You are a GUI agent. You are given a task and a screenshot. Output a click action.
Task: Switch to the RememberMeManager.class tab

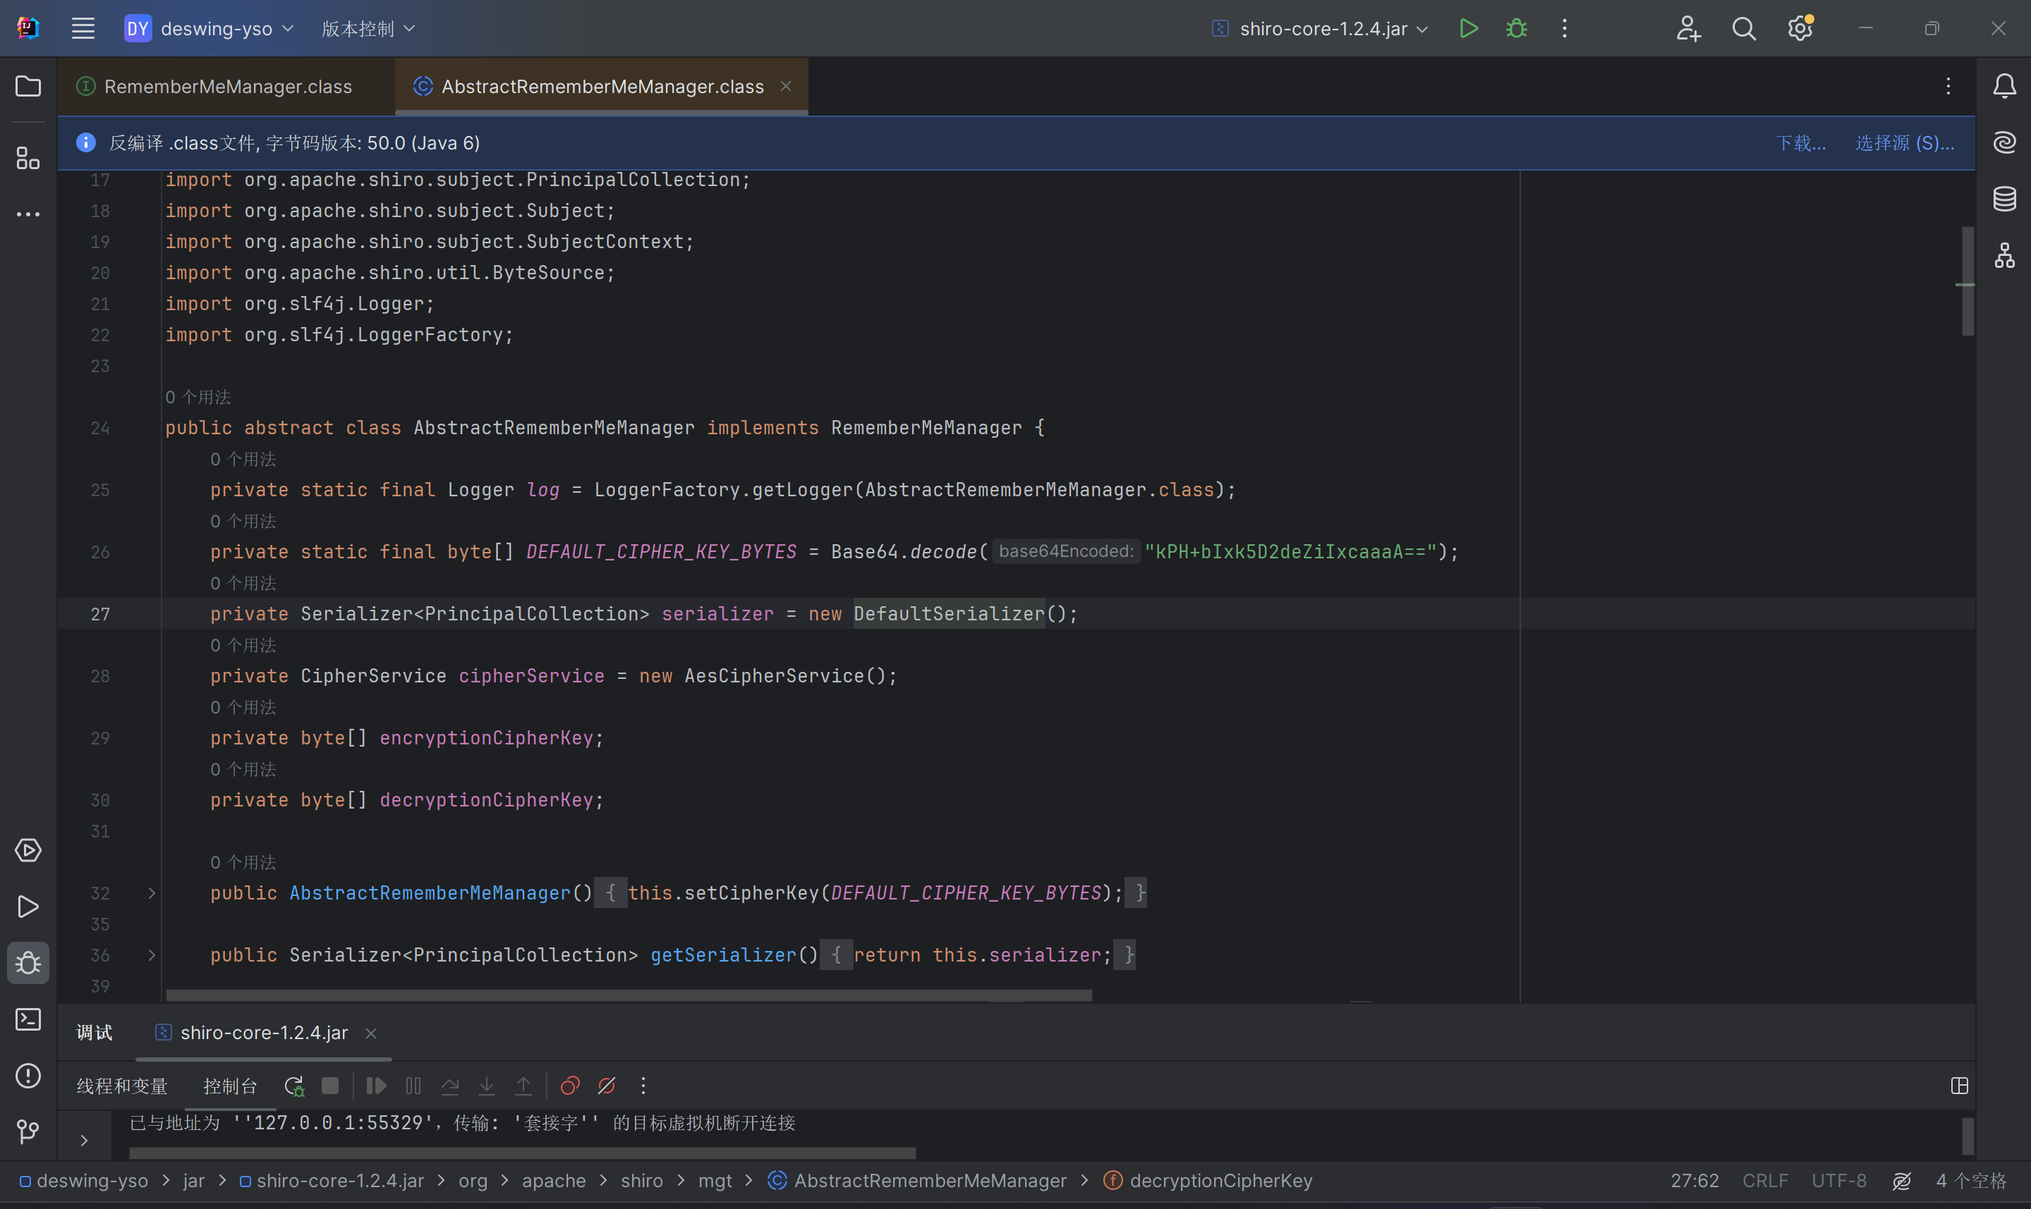[x=227, y=86]
